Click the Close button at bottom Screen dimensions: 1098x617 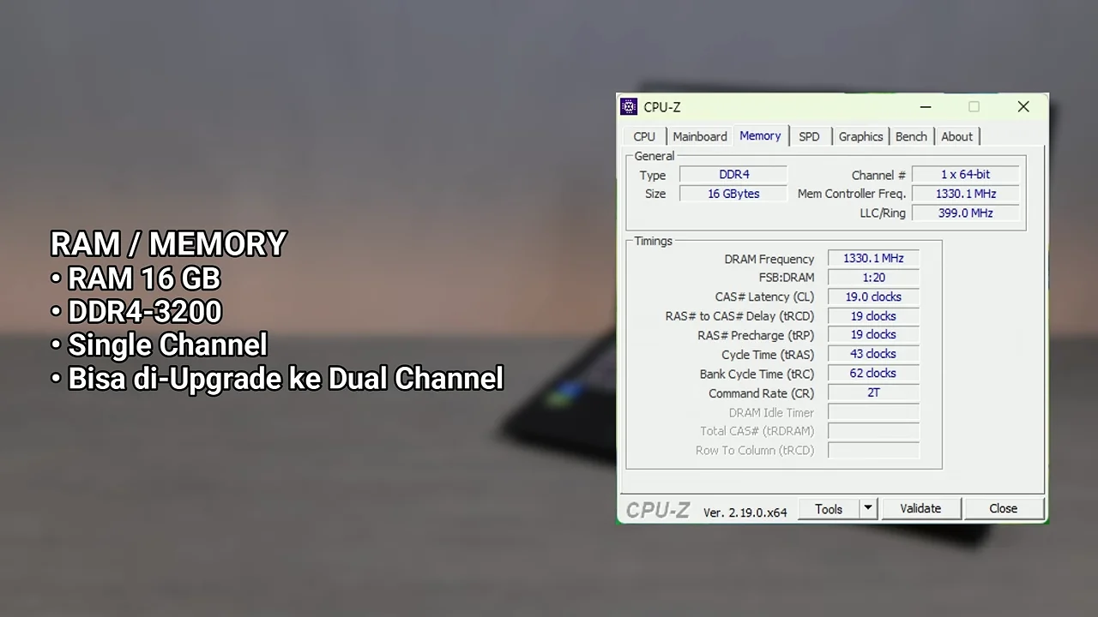click(x=1003, y=508)
